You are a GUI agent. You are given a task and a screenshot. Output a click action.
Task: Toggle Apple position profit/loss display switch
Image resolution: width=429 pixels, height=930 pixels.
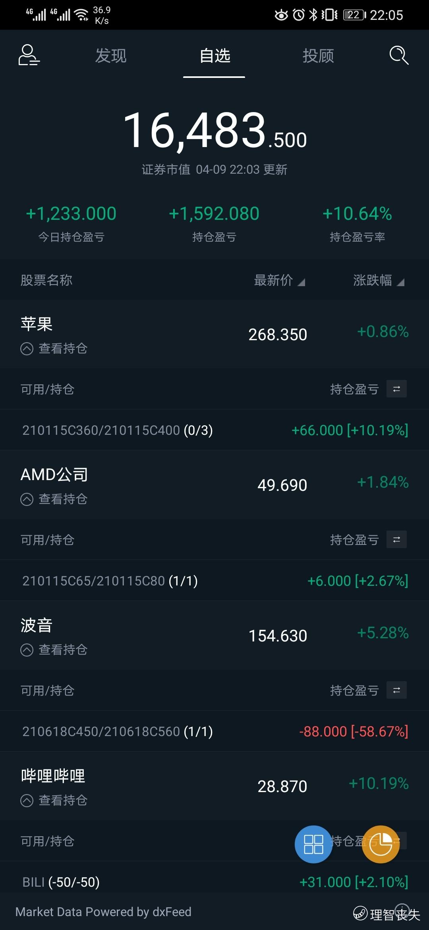click(x=396, y=389)
